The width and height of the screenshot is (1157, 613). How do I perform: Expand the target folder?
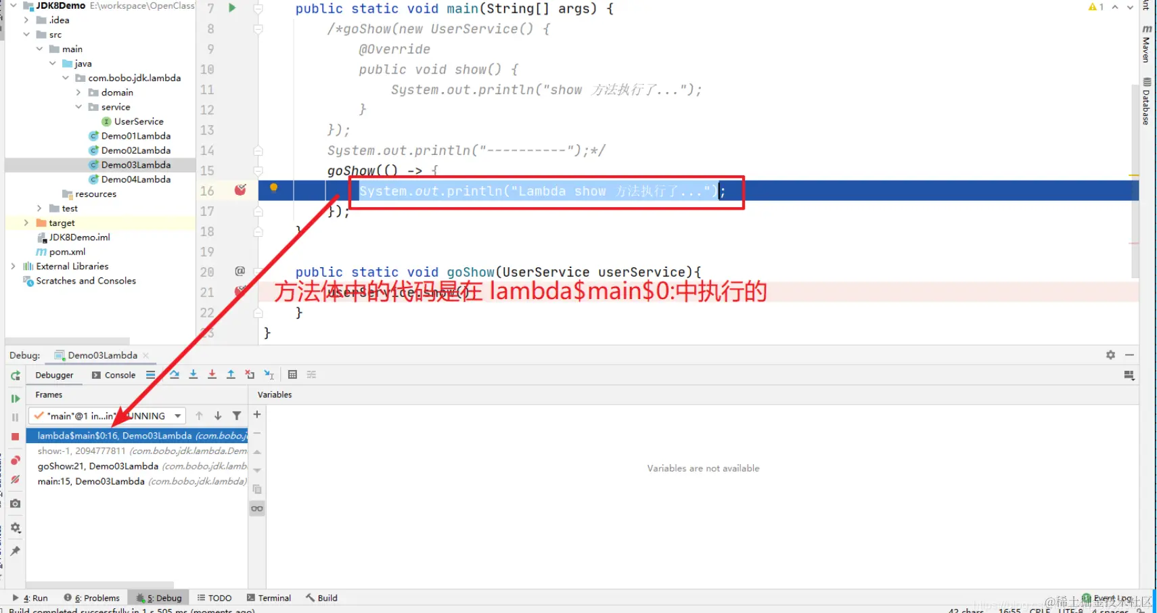pyautogui.click(x=26, y=223)
